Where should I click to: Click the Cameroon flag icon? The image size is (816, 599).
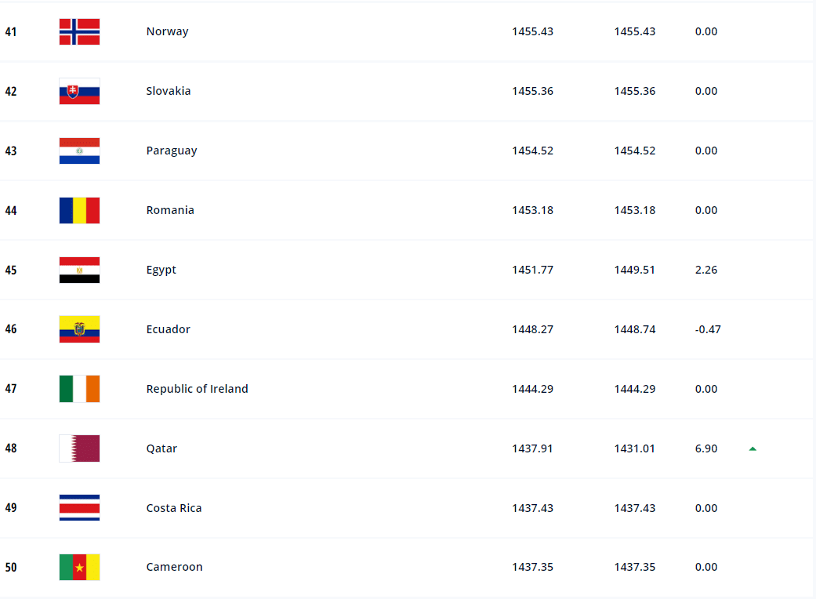click(79, 567)
